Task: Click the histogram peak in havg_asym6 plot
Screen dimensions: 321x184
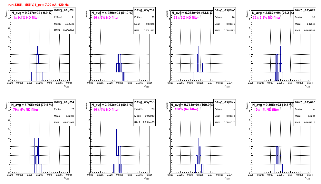Action: [x=199, y=138]
